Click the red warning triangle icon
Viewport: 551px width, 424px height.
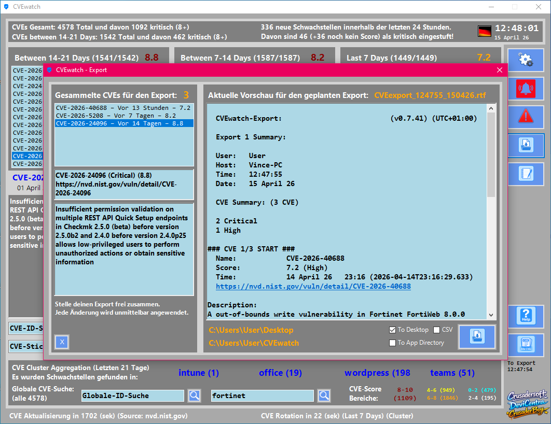tap(526, 118)
